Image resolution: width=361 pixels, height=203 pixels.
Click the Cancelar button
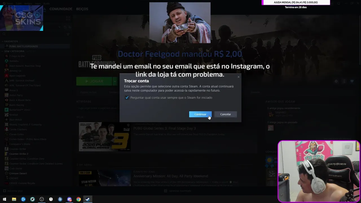(x=225, y=114)
